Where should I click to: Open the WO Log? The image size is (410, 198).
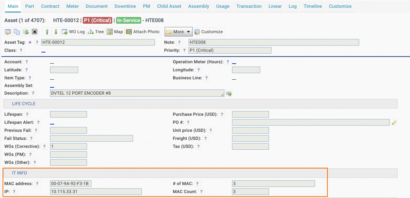(x=73, y=32)
